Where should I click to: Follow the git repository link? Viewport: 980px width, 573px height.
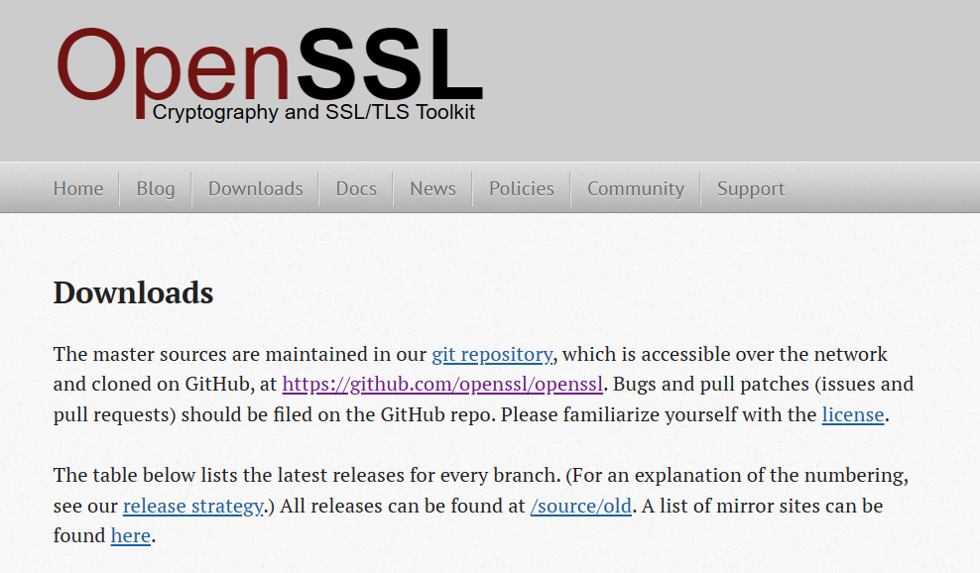pyautogui.click(x=492, y=354)
